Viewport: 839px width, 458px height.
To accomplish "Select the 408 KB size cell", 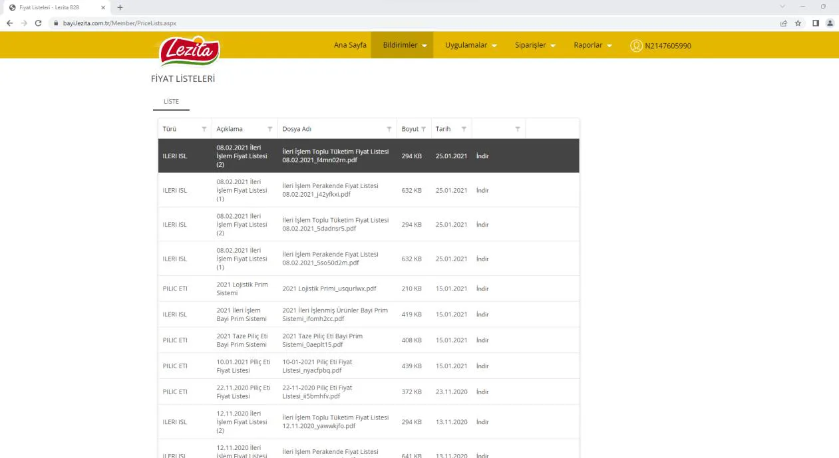I will click(x=412, y=340).
